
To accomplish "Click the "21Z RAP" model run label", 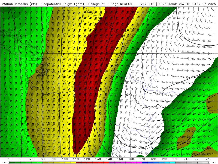I will coord(147,4).
